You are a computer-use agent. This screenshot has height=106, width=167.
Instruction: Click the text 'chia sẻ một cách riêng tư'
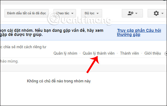tap(25, 47)
